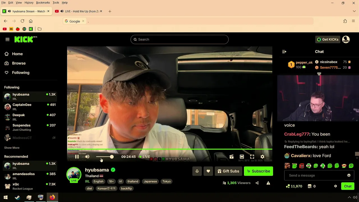Open video player settings gear
This screenshot has height=202, width=359.
263,157
